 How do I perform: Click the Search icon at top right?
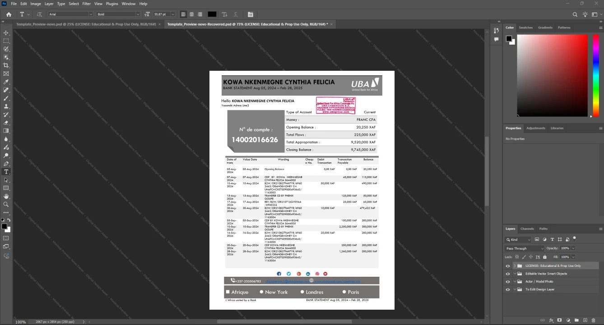575,14
